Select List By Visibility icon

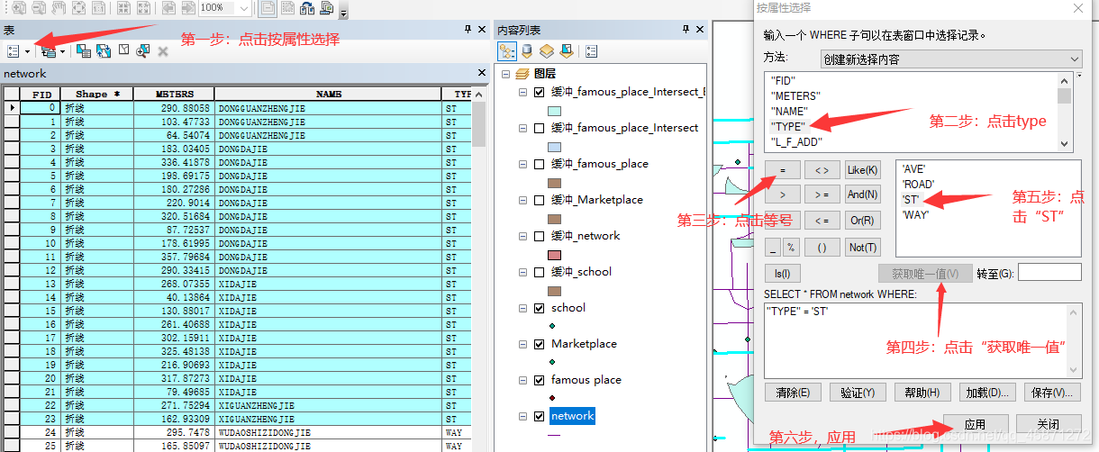coord(547,51)
